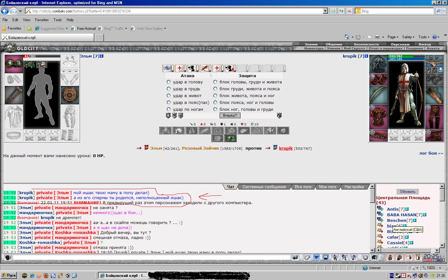The width and height of the screenshot is (448, 280).
Task: Expand the Web Slice Gallery dropdown
Action: [x=165, y=29]
